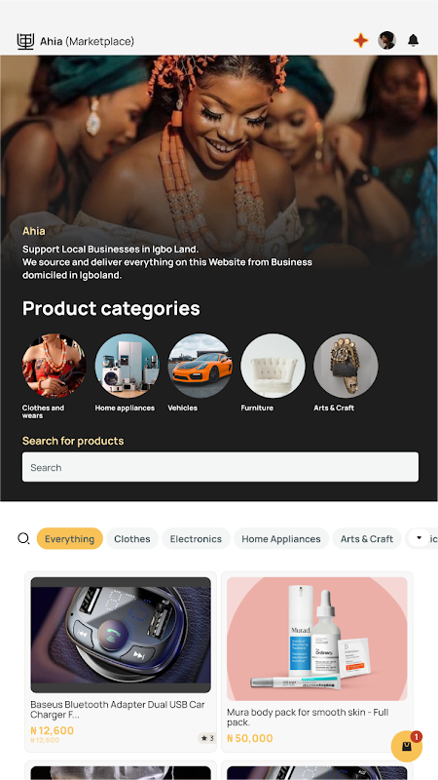
Task: Click the star rating badge on Baseus product
Action: click(207, 738)
